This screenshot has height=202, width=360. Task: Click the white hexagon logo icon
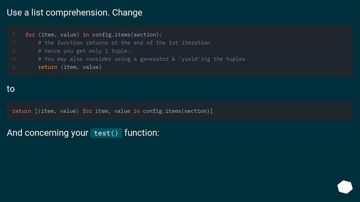(x=345, y=187)
